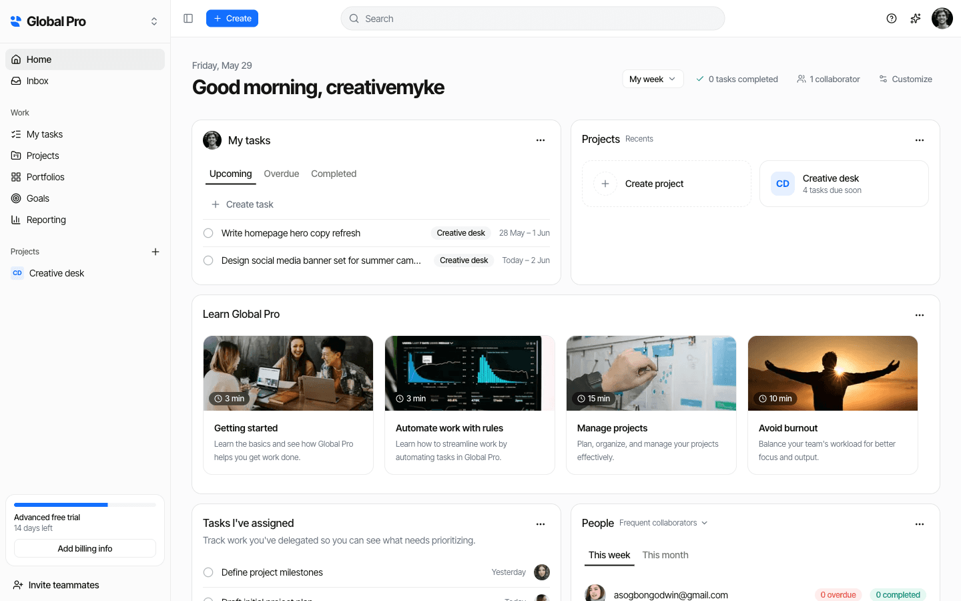The image size is (961, 601).
Task: Open Automate work with rules thumbnail
Action: coord(470,373)
